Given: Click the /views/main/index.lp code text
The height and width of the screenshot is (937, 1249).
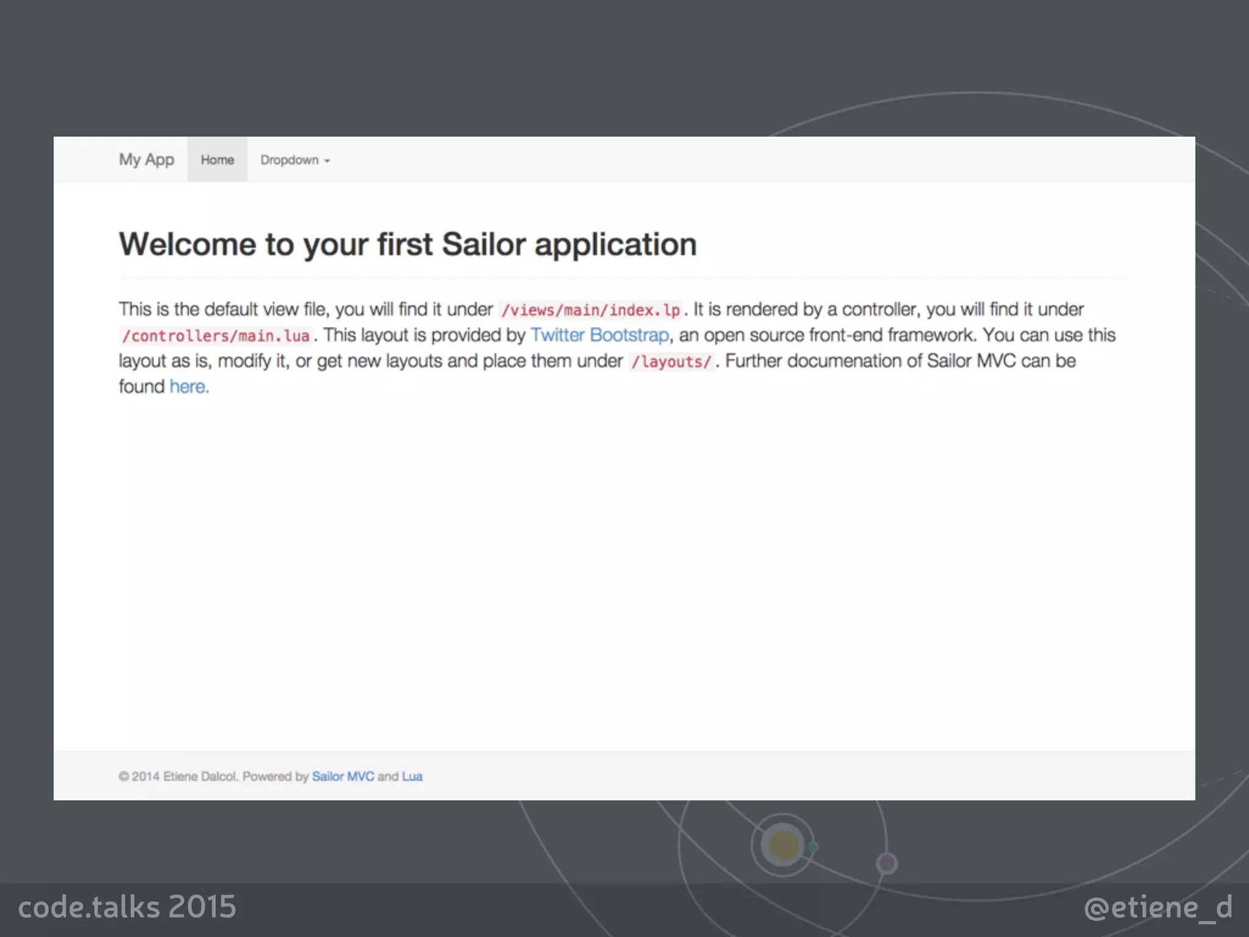Looking at the screenshot, I should [591, 310].
